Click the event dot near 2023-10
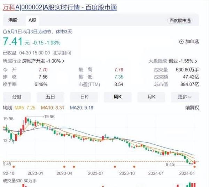Image resolution: width=209 pixels, height=187 pixels. click(134, 167)
